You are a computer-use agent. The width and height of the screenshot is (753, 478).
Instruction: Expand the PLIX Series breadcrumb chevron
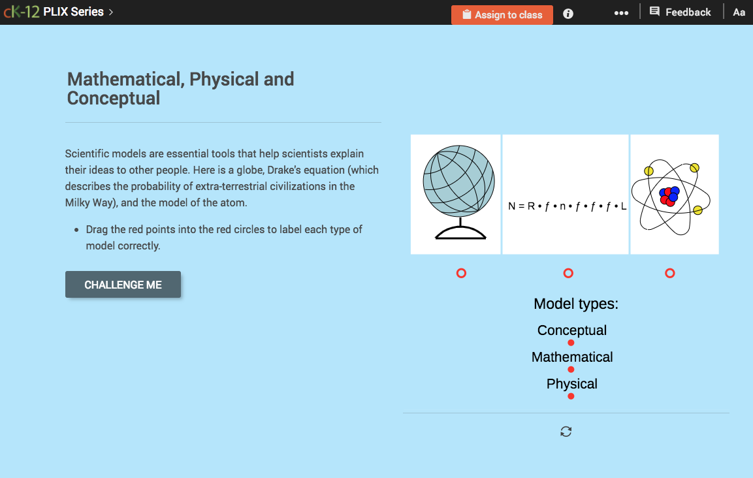click(x=112, y=11)
